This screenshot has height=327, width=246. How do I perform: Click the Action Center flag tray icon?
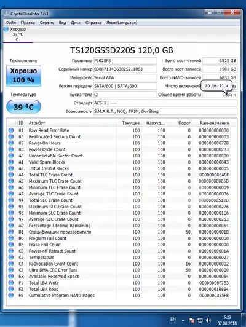tap(191, 320)
